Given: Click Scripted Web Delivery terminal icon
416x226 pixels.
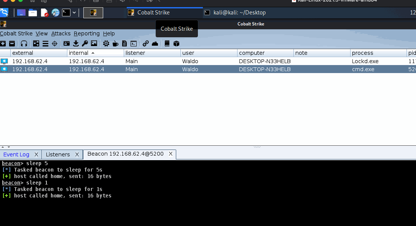Looking at the screenshot, I should tap(134, 43).
